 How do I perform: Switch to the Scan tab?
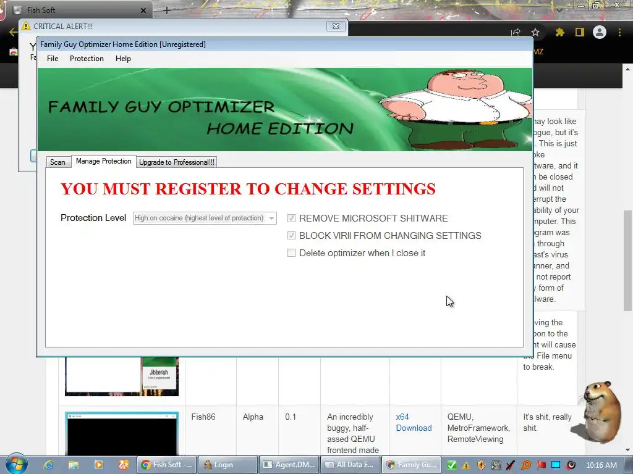coord(57,162)
